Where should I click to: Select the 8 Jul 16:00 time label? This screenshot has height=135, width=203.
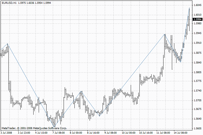tap(93, 133)
